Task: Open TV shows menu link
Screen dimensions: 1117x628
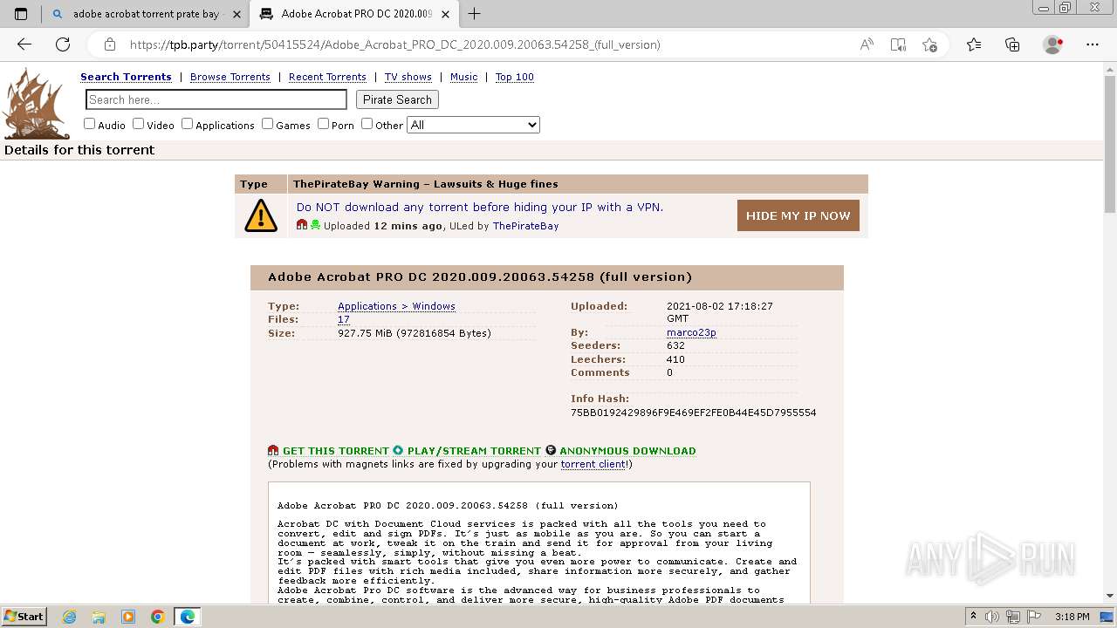Action: point(408,77)
